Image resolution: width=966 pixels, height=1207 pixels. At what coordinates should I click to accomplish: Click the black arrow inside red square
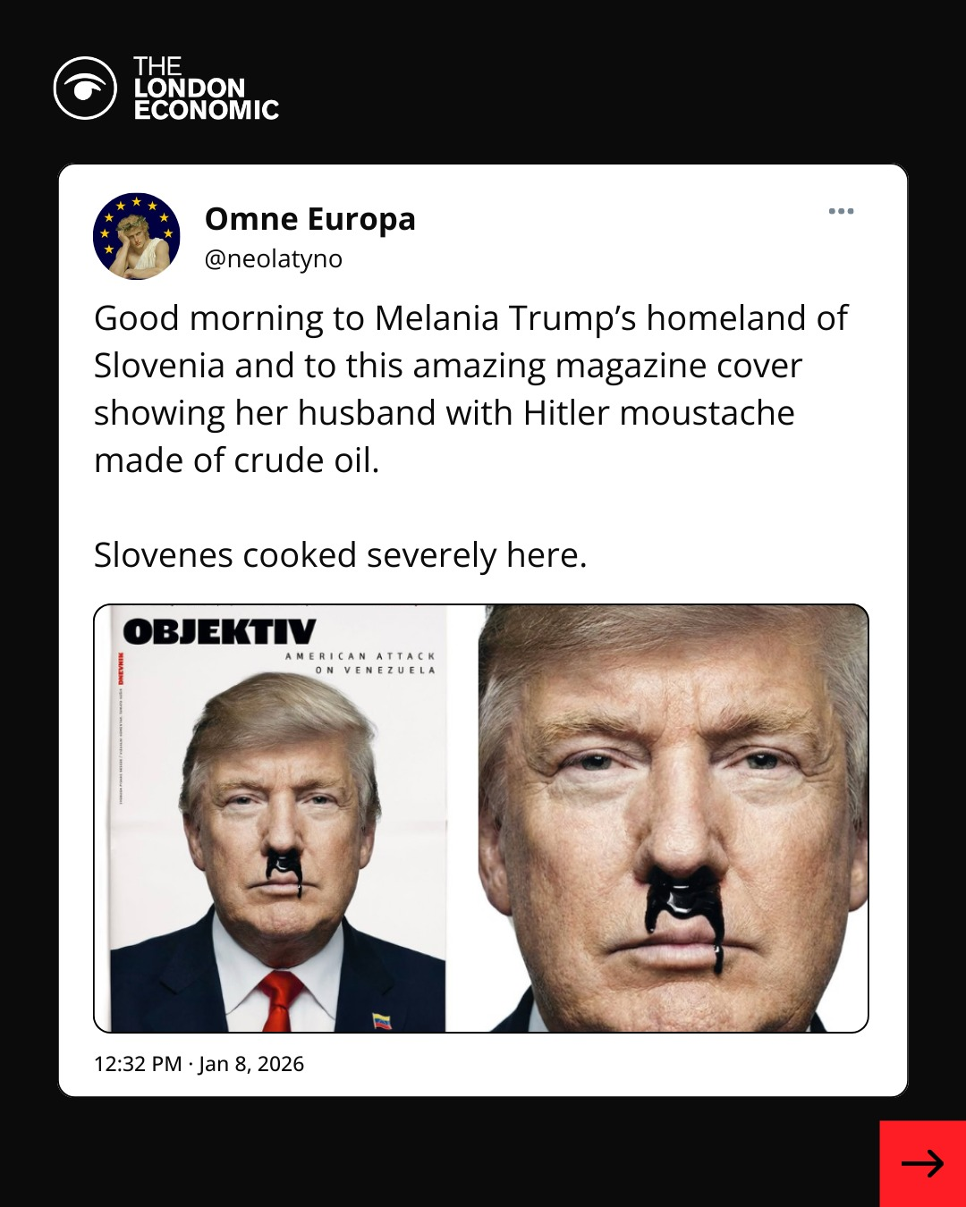click(x=922, y=1163)
